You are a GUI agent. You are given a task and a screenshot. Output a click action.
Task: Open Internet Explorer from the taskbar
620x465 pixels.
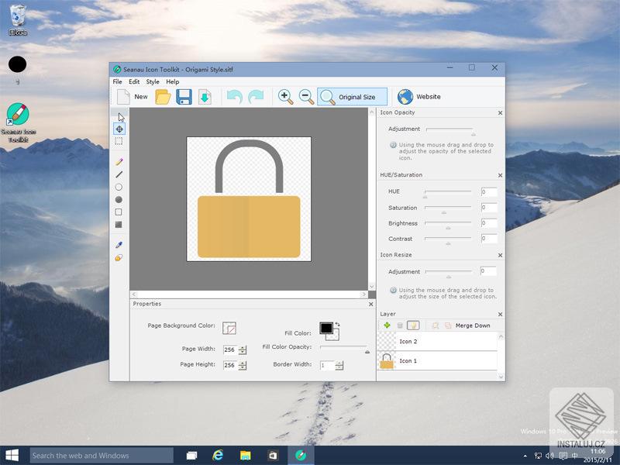tap(218, 456)
